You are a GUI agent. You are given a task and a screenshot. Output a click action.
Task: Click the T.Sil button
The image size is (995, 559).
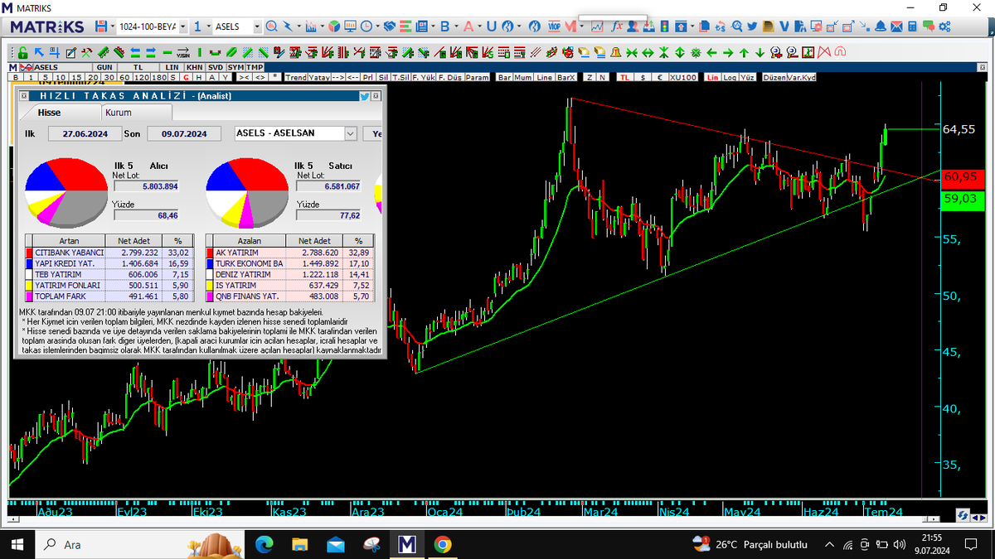point(400,77)
